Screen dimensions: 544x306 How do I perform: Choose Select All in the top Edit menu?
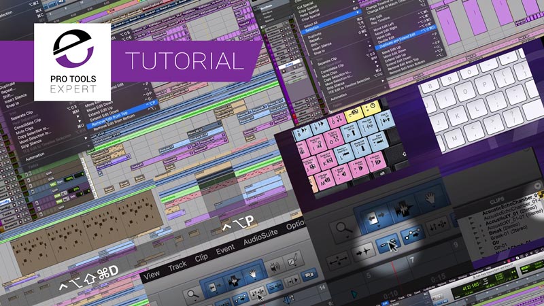point(311,25)
